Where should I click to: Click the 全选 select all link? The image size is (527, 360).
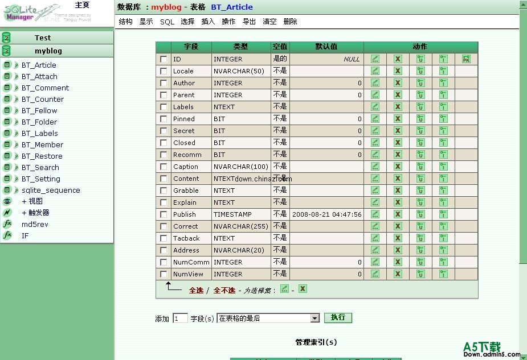(196, 290)
